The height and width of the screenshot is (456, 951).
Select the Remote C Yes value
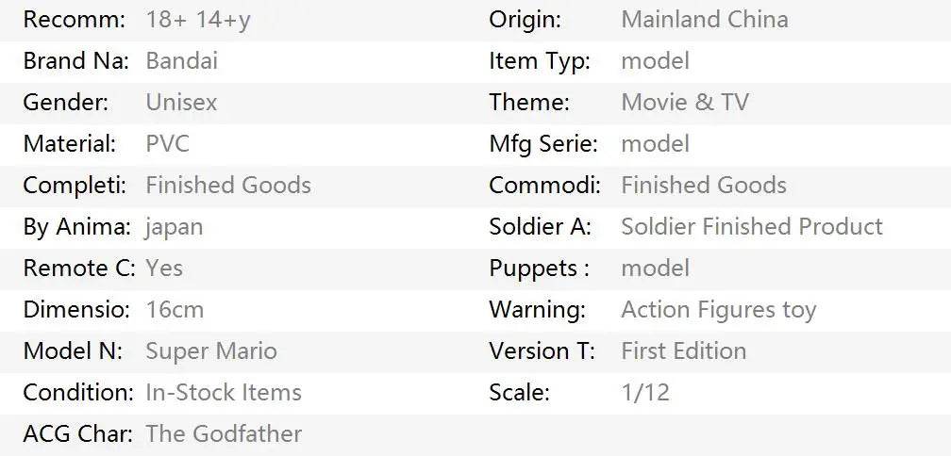tap(164, 269)
